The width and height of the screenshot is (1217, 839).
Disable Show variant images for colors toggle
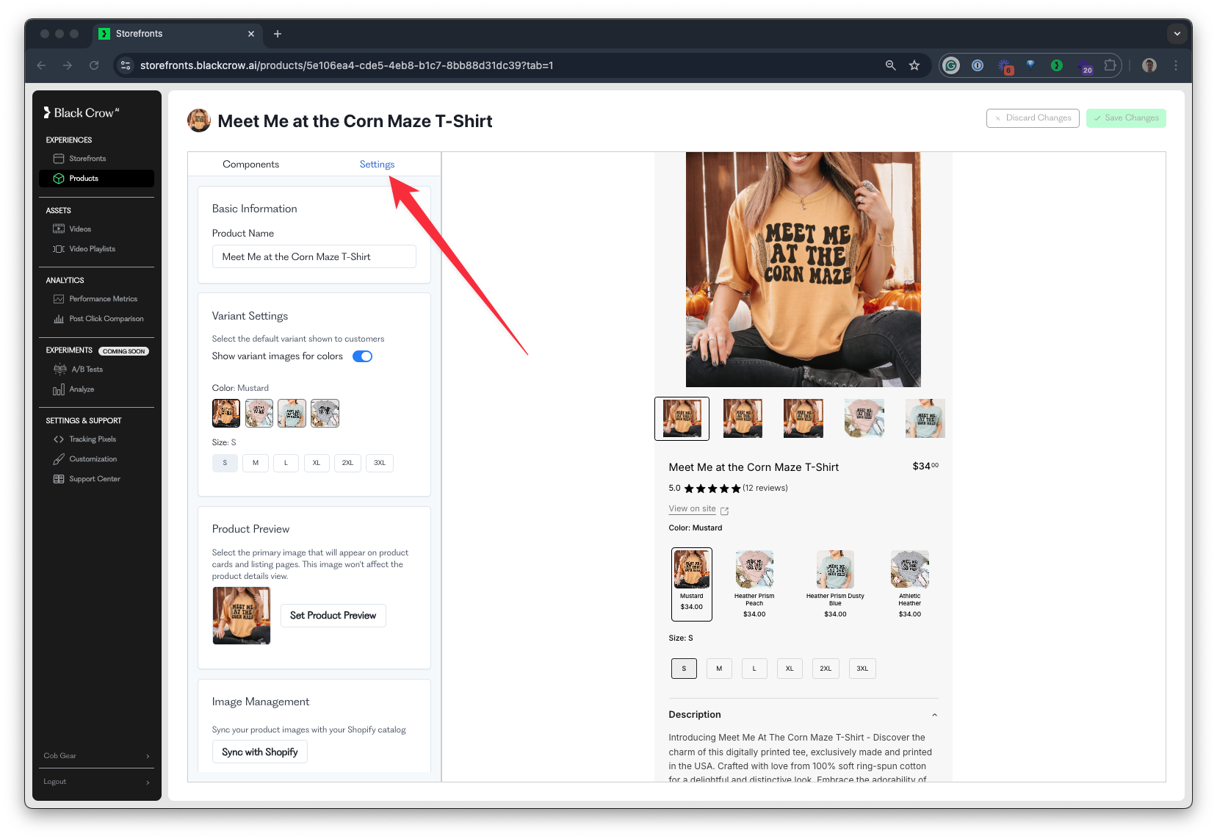[x=362, y=356]
